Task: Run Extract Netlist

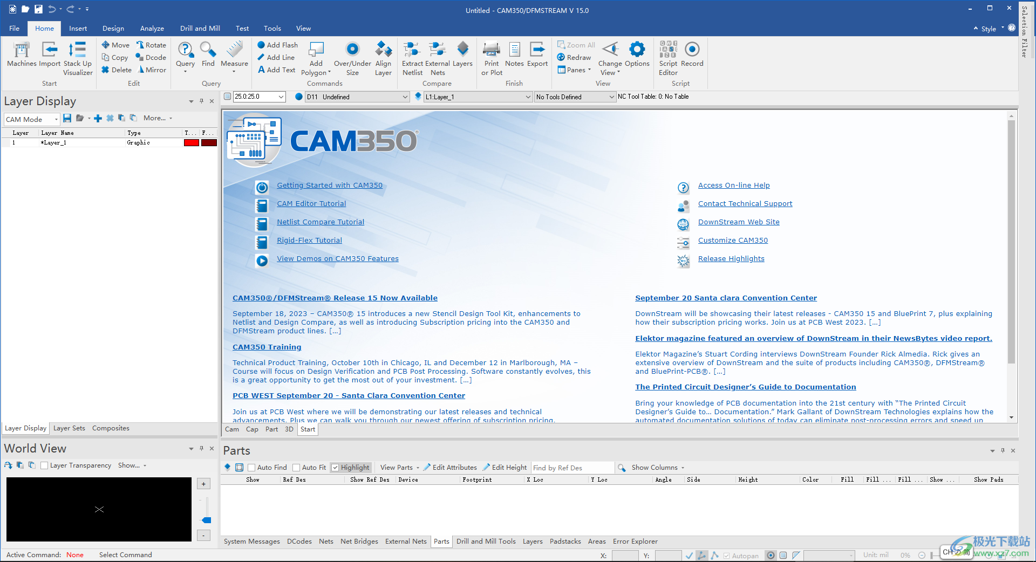Action: coord(412,59)
